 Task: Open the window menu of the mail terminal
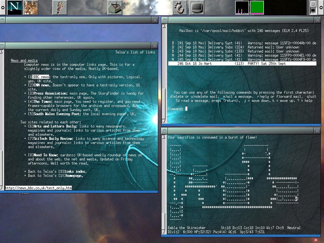[x=165, y=20]
